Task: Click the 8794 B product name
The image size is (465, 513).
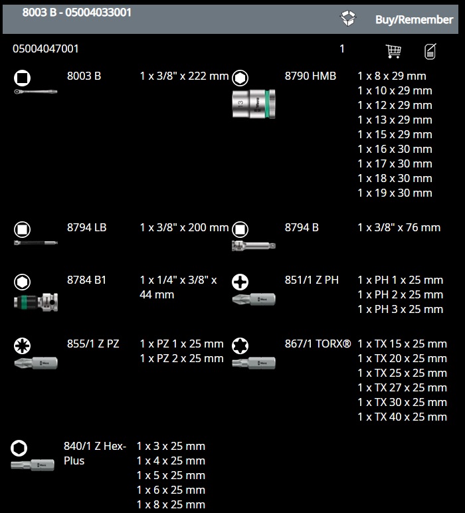Action: click(x=302, y=227)
